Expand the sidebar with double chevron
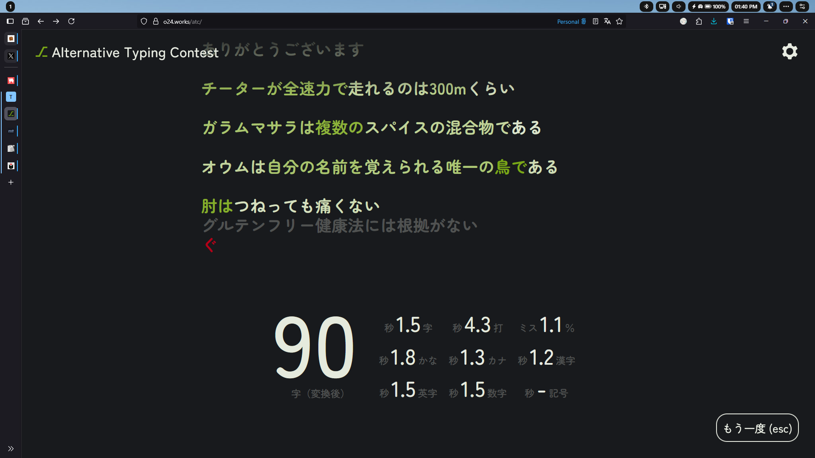815x458 pixels. [11, 449]
